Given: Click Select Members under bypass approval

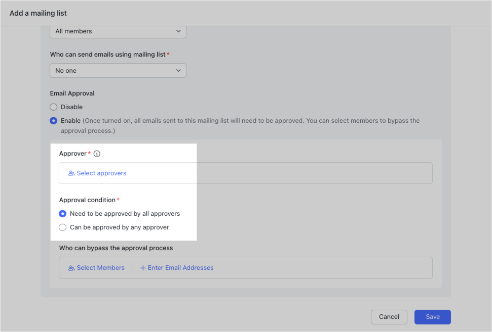Looking at the screenshot, I should [x=100, y=268].
